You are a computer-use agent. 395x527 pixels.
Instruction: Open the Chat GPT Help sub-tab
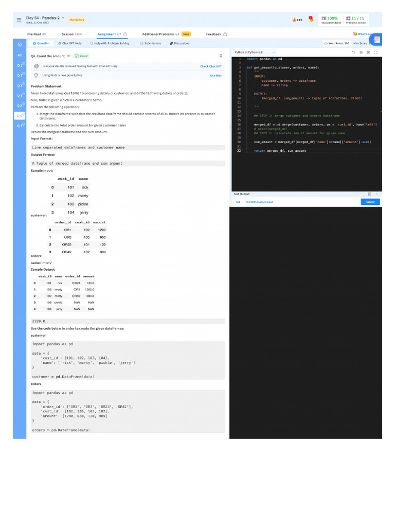(x=70, y=43)
